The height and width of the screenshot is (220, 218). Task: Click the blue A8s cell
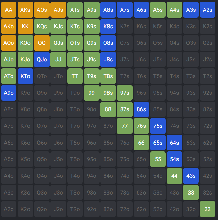point(108,10)
